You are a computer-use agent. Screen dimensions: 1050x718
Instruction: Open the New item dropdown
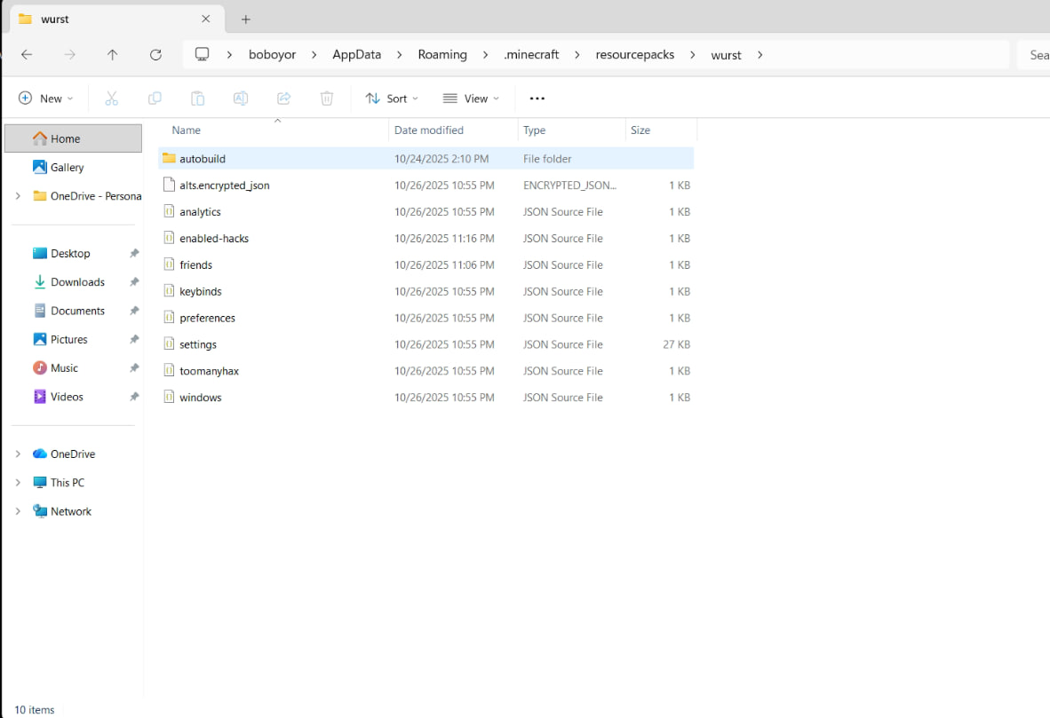point(46,99)
